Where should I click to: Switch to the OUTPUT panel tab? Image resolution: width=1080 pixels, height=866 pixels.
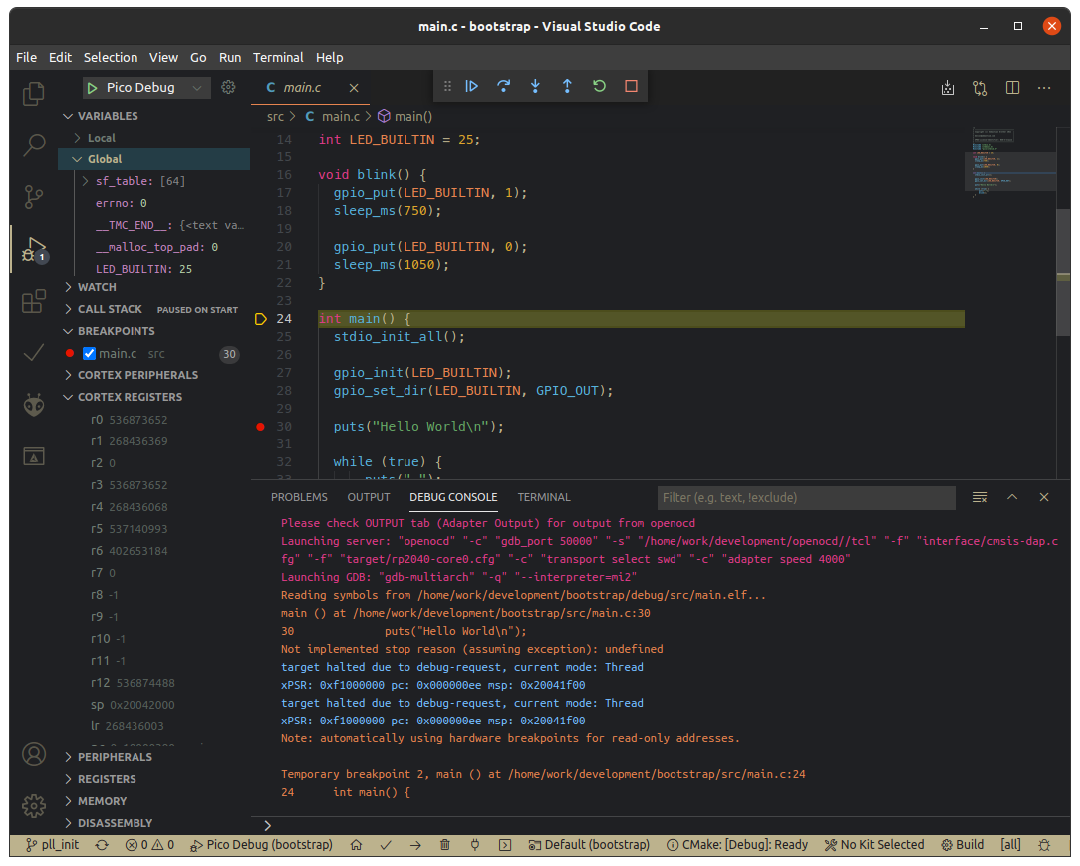click(368, 497)
